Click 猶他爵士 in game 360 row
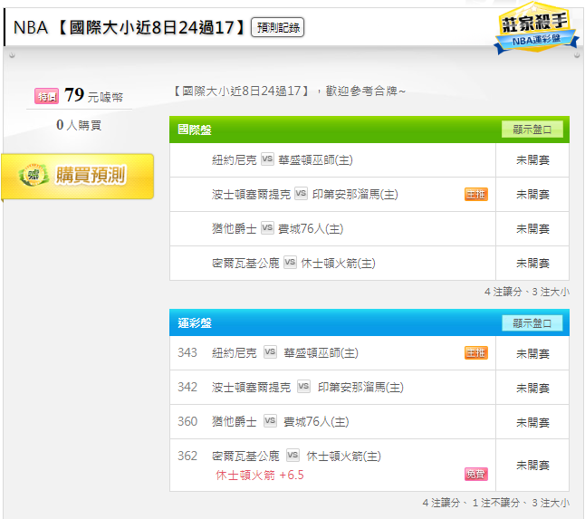 tap(235, 421)
